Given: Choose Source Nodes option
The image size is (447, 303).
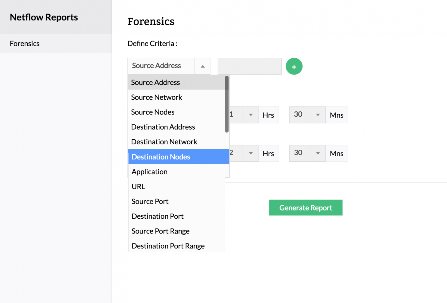Looking at the screenshot, I should (x=153, y=112).
